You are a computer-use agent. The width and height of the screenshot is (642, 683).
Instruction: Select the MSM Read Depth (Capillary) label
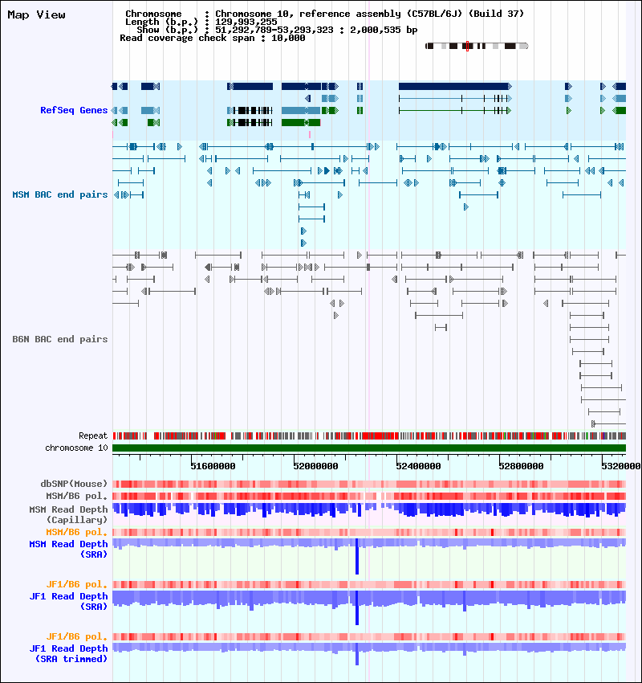click(68, 515)
